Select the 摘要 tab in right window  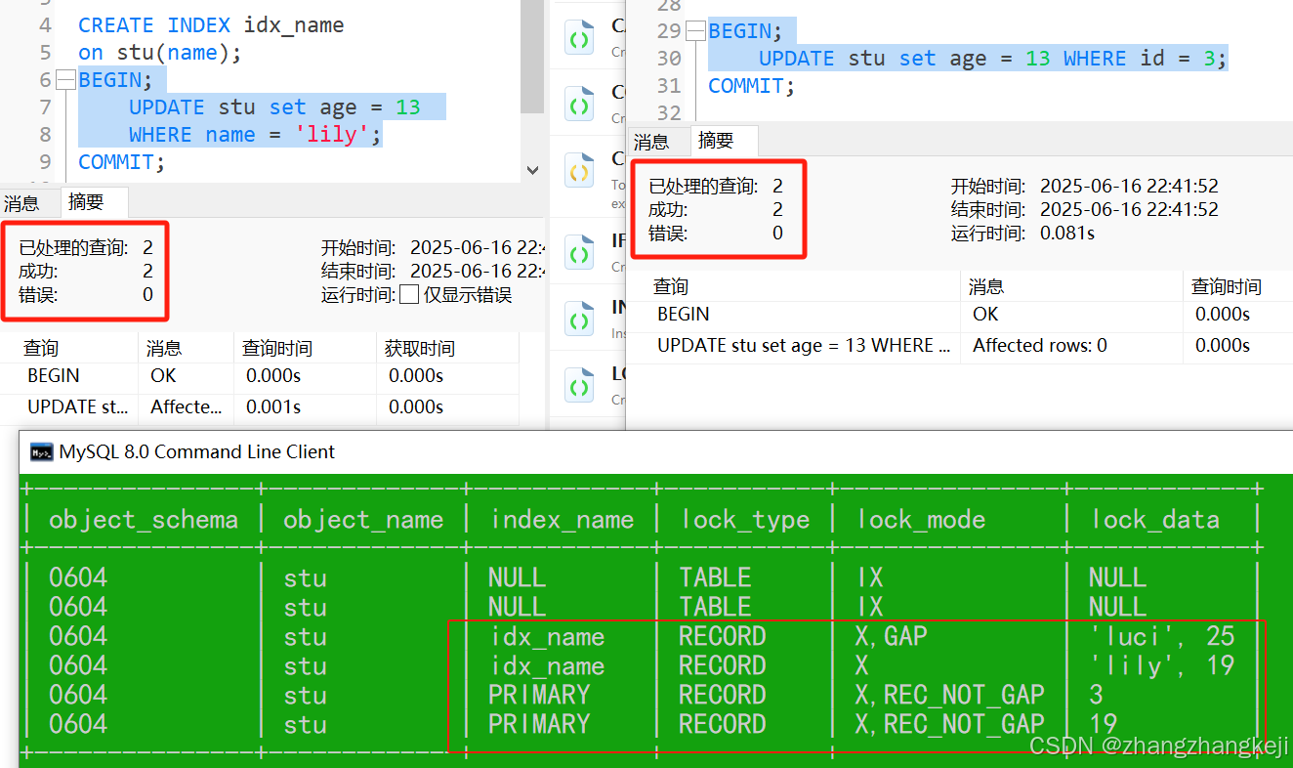tap(716, 141)
